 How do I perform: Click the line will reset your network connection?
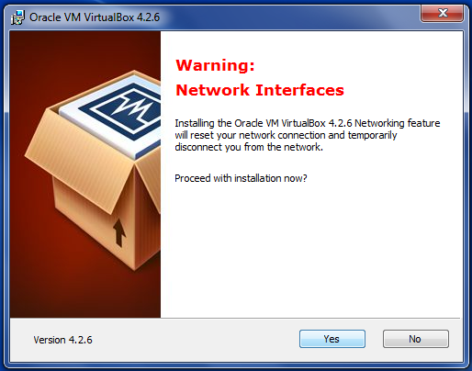[286, 135]
